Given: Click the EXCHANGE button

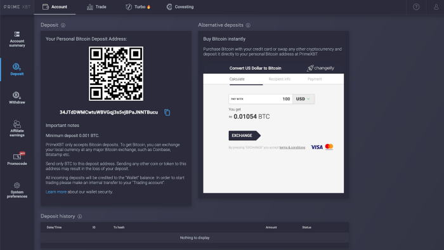Looking at the screenshot, I should click(244, 136).
